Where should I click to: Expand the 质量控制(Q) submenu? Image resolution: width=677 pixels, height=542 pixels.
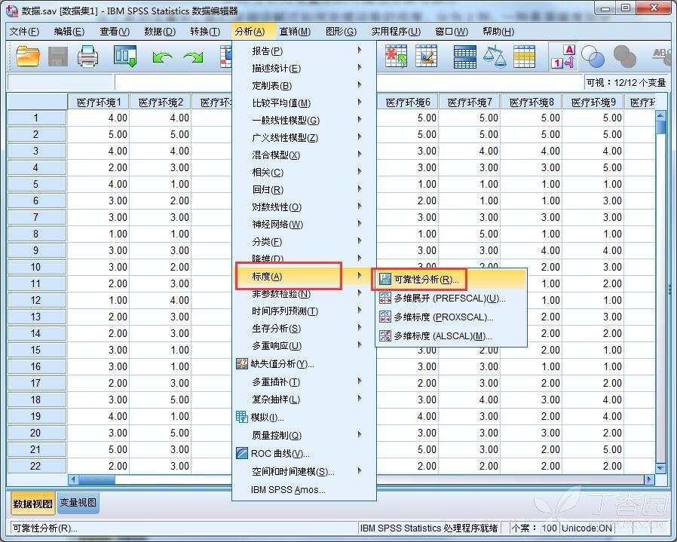pos(305,435)
